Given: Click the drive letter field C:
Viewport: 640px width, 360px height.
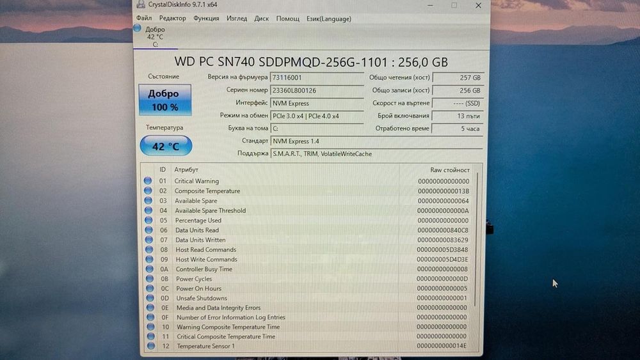Looking at the screenshot, I should 317,129.
